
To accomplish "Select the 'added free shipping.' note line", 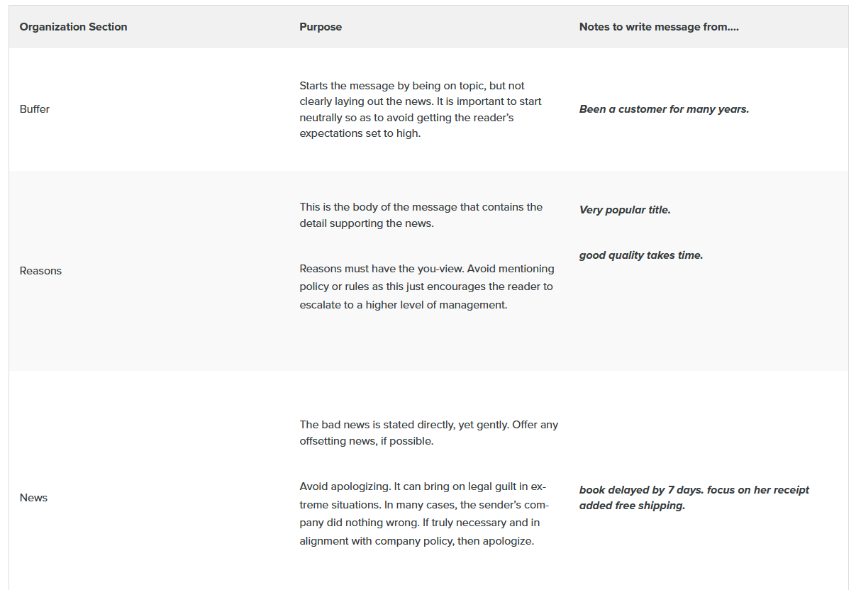I will (x=632, y=506).
